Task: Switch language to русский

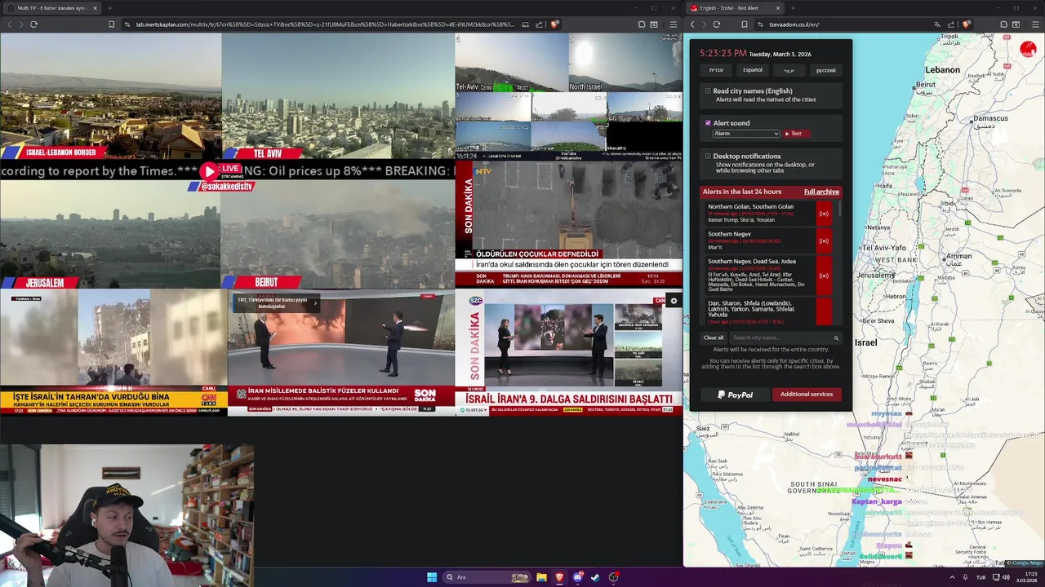Action: click(825, 70)
